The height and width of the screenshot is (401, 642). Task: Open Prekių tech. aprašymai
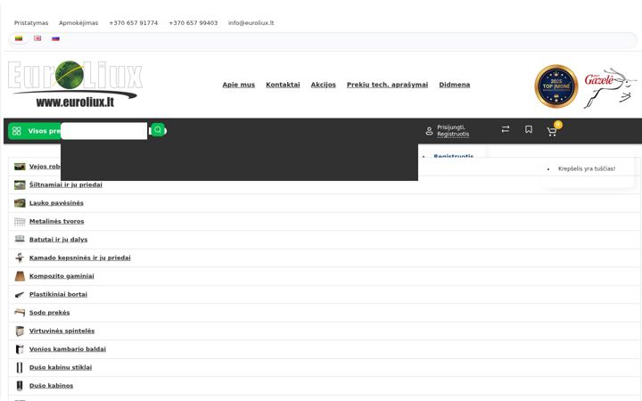pos(387,85)
